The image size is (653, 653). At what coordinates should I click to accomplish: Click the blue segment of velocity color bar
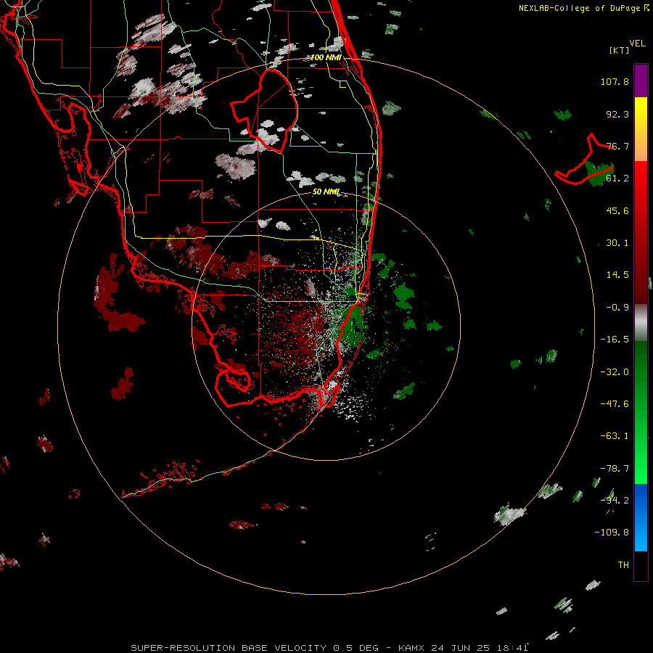click(641, 517)
